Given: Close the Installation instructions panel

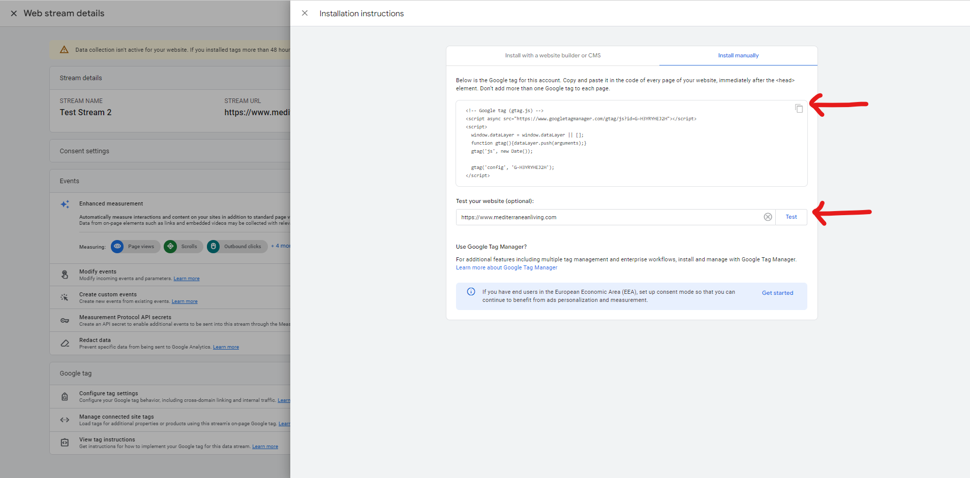Looking at the screenshot, I should click(305, 13).
